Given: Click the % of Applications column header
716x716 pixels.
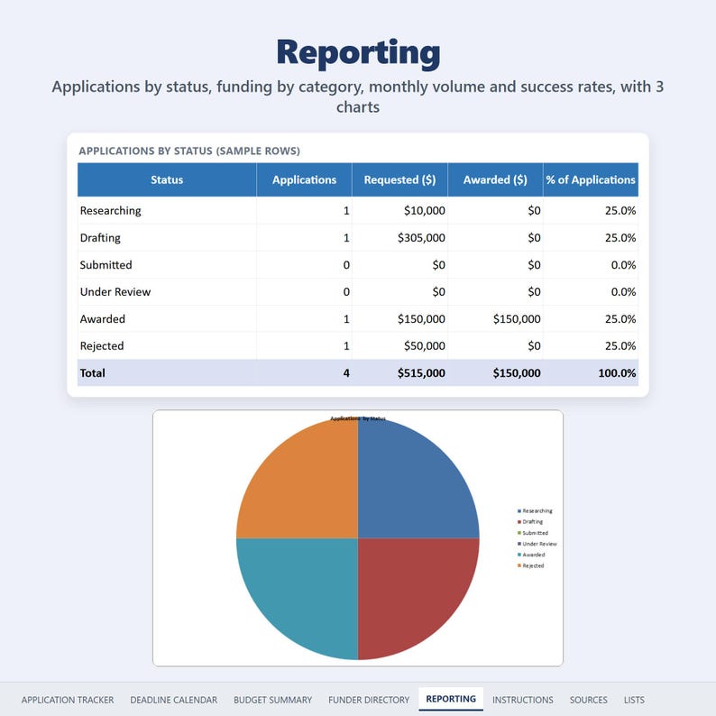Looking at the screenshot, I should [591, 180].
